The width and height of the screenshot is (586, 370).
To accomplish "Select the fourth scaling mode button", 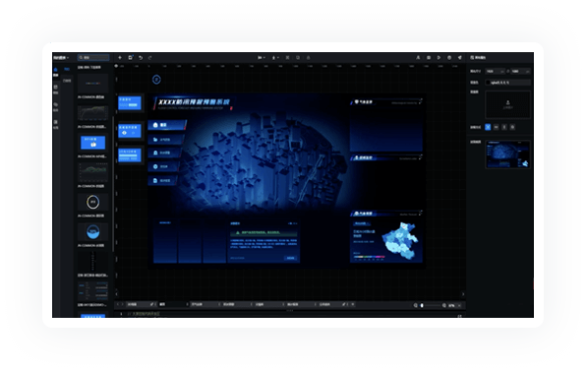I will (512, 127).
